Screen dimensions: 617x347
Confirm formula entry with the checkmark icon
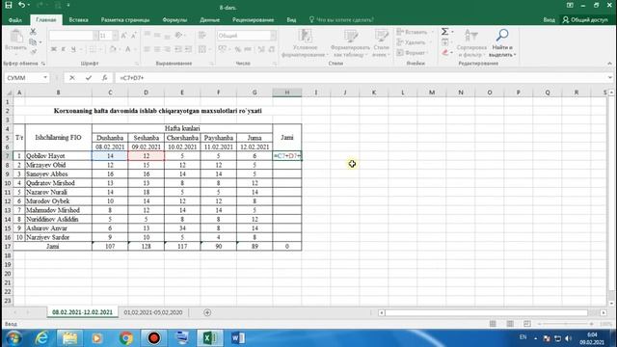point(88,78)
